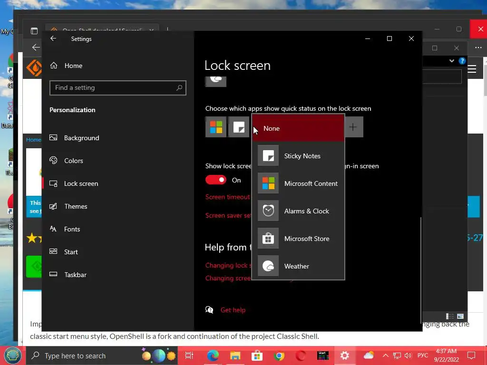Click the Home breadcrumb link on webpage
The height and width of the screenshot is (365, 487).
point(34,140)
